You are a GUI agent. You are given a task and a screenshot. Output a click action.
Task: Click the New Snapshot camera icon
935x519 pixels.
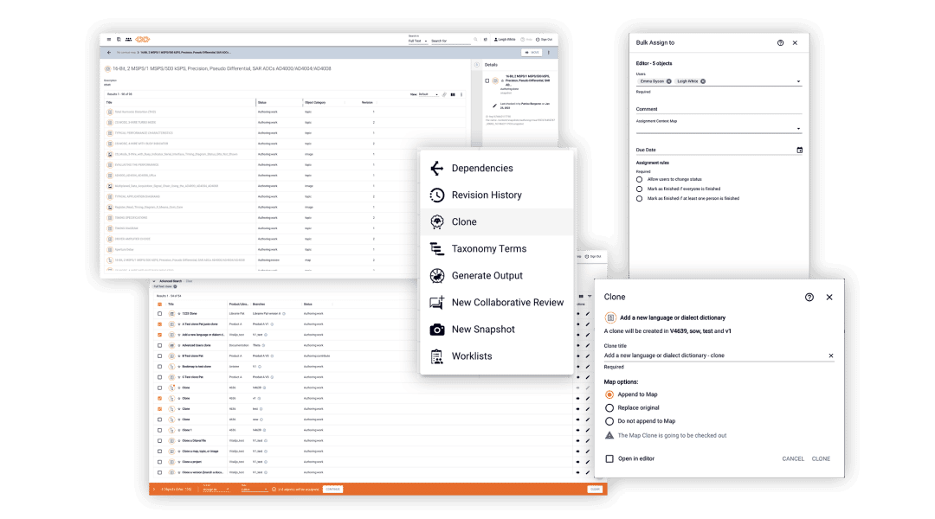tap(436, 330)
